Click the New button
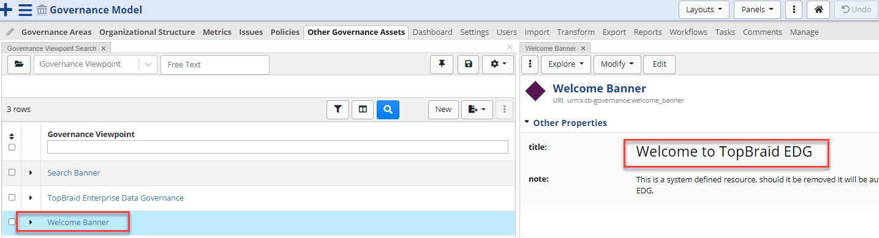Screen dimensions: 879x238 point(443,110)
